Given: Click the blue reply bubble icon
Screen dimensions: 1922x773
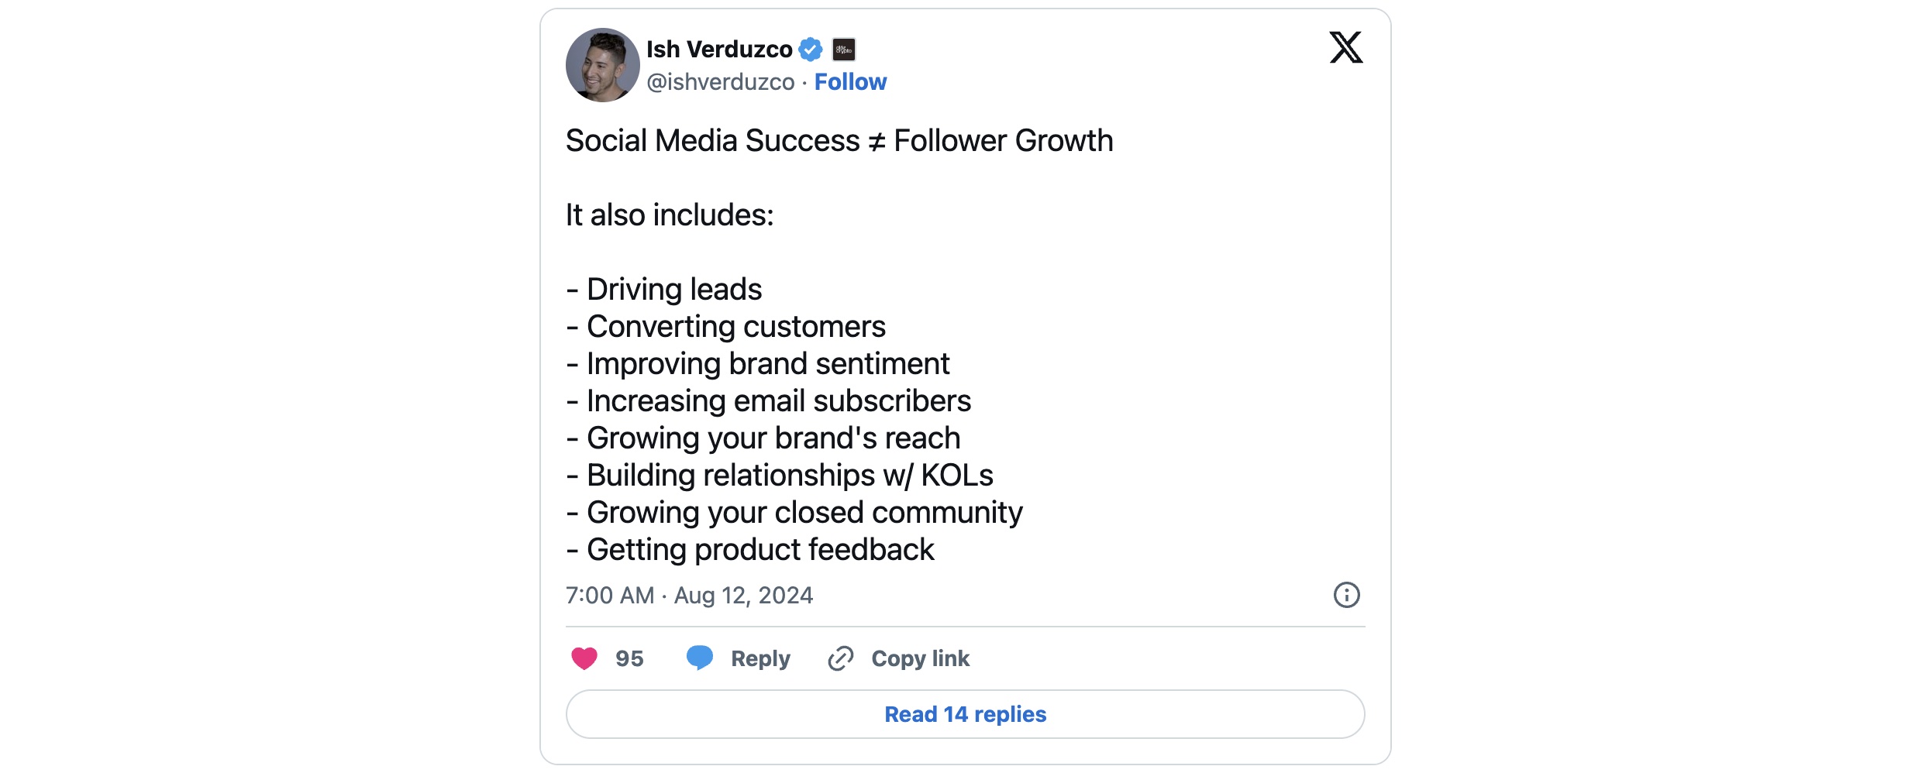Looking at the screenshot, I should tap(700, 658).
